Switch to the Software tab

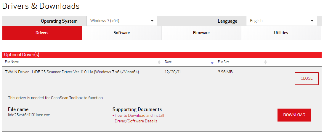[x=122, y=33]
